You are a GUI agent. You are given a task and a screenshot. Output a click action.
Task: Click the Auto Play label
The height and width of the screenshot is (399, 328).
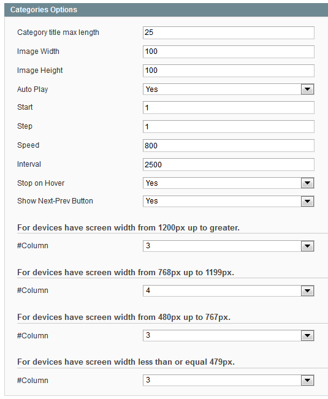pyautogui.click(x=32, y=89)
